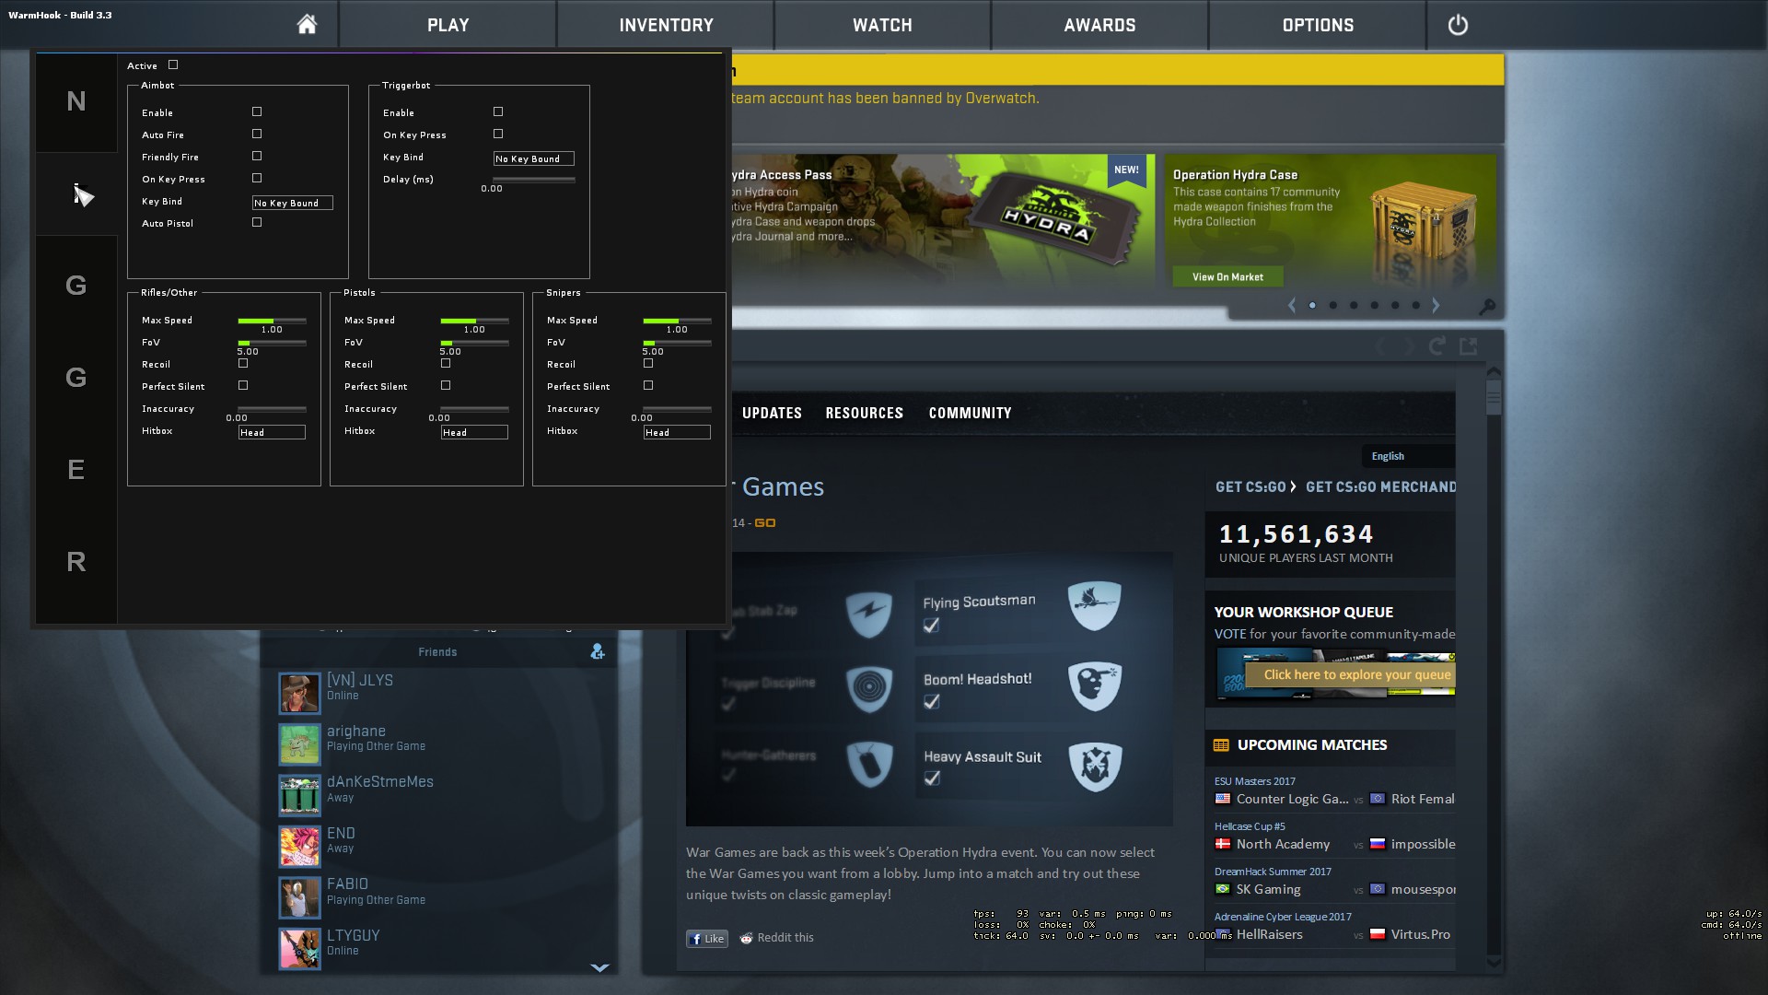
Task: Enable the Aimbot checkbox
Action: pyautogui.click(x=257, y=111)
